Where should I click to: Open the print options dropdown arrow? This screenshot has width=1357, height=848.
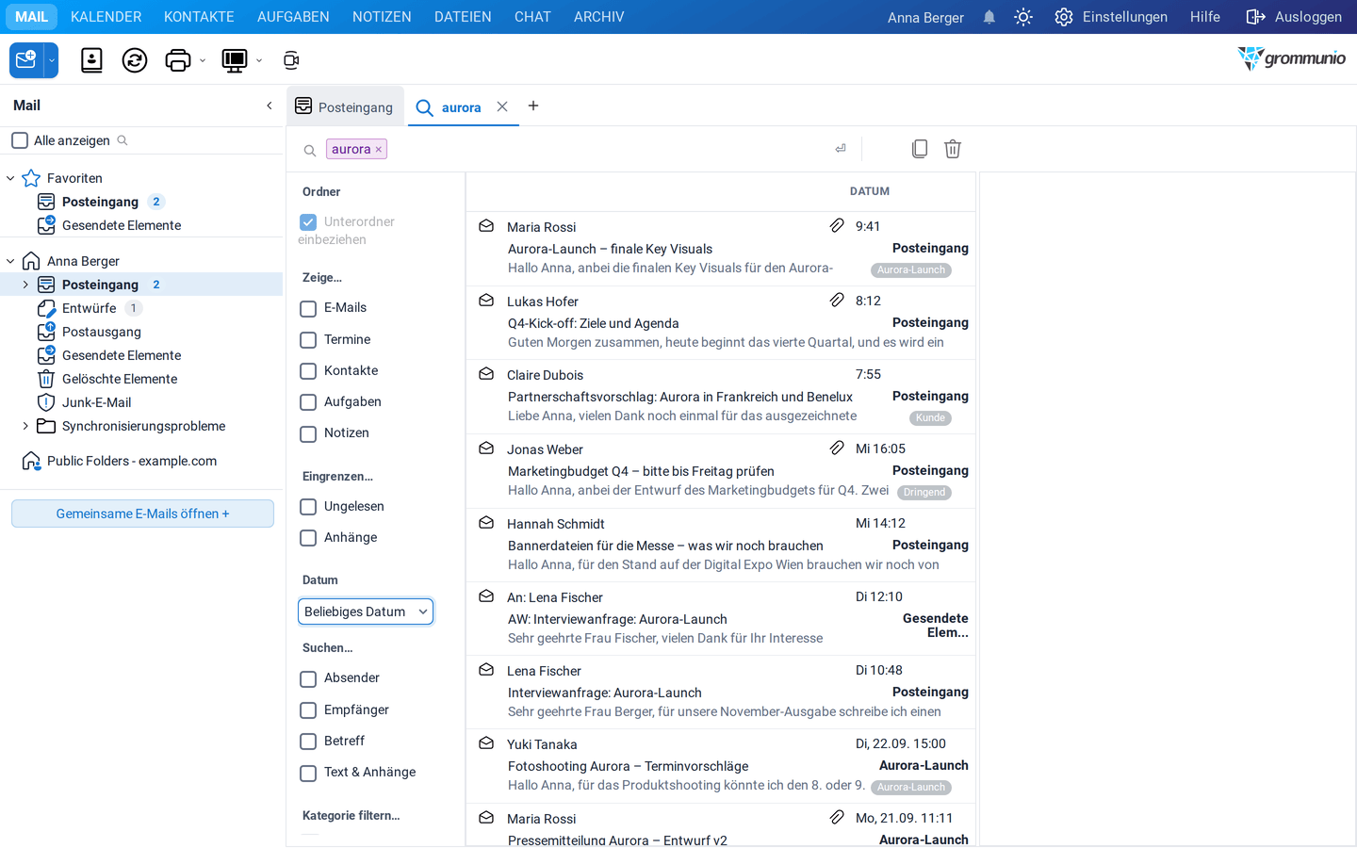[203, 61]
